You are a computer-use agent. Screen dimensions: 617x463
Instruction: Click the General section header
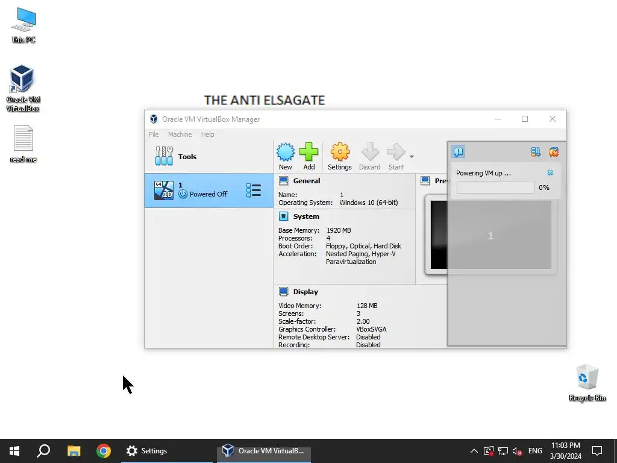click(x=306, y=181)
